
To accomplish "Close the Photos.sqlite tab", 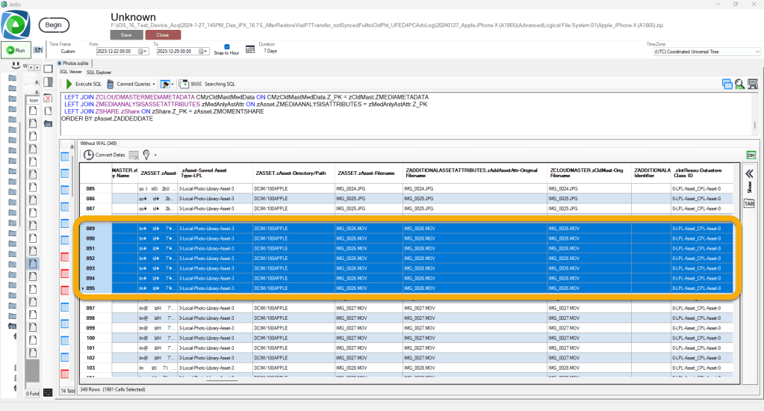I will [x=60, y=64].
